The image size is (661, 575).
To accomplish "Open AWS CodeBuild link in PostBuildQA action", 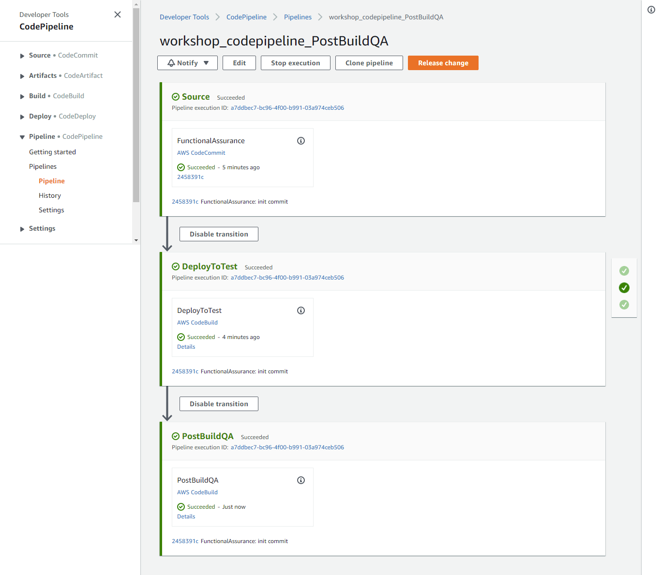I will click(197, 492).
